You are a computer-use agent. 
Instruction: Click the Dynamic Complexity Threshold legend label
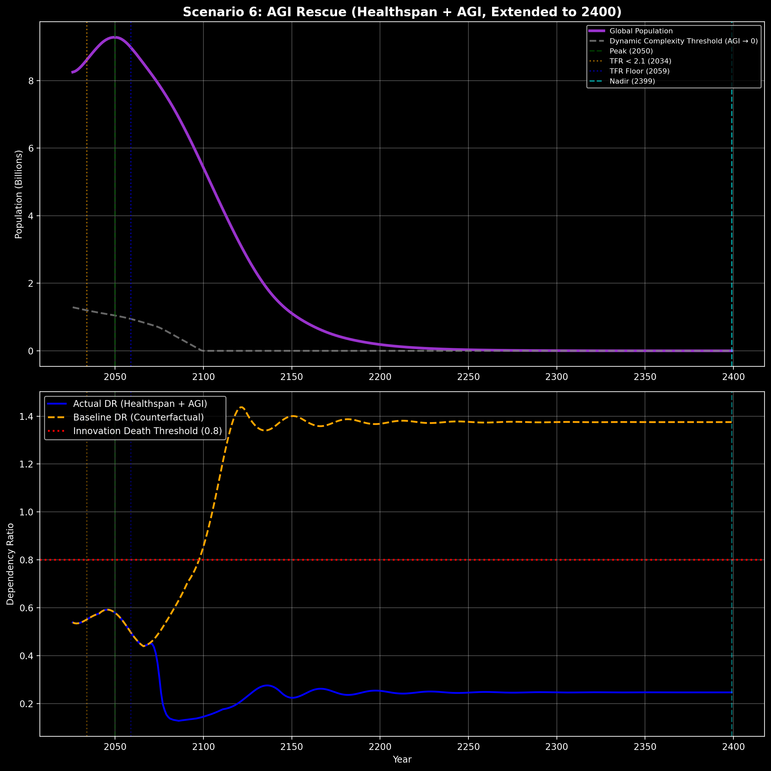click(683, 41)
